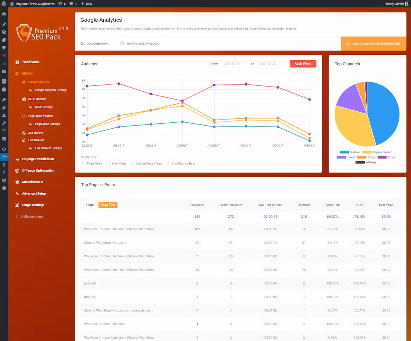Toggle the New Visits checkbox
The image size is (411, 341).
click(109, 163)
